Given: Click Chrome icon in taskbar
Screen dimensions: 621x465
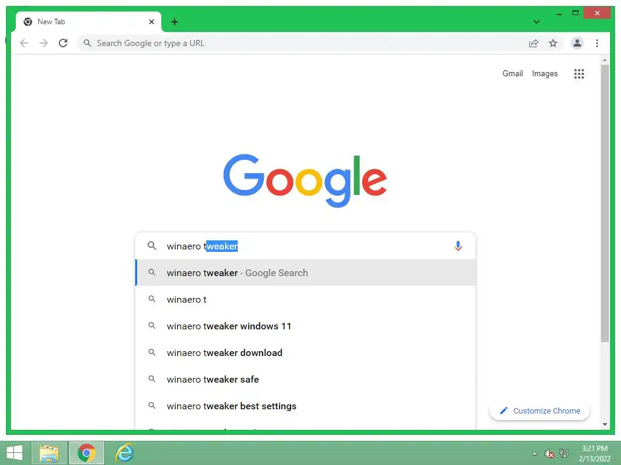Looking at the screenshot, I should (86, 453).
